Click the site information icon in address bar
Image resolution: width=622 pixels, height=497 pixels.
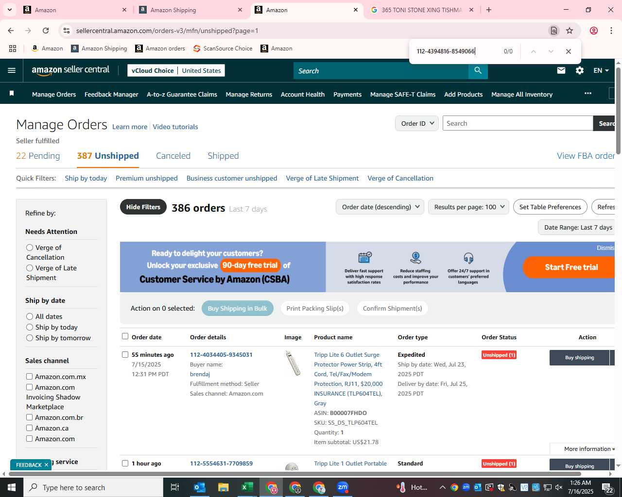coord(67,31)
